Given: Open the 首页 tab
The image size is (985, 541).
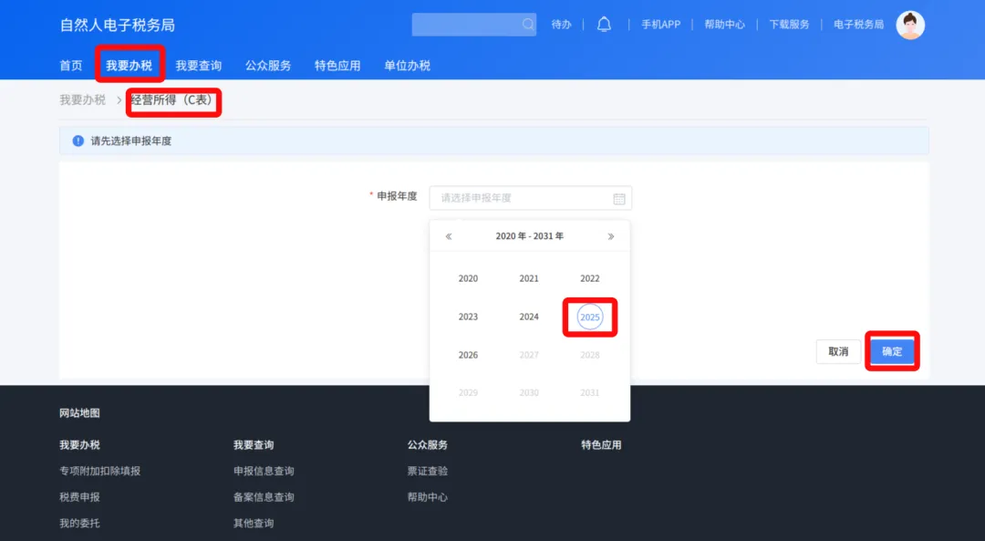Looking at the screenshot, I should click(71, 66).
